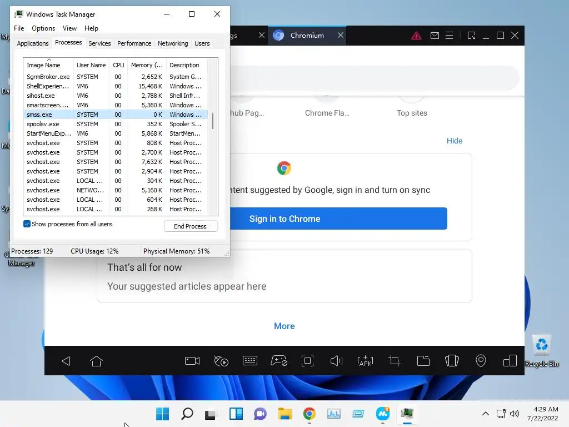The image size is (569, 427).
Task: Sort by User Name column header
Action: coord(91,65)
